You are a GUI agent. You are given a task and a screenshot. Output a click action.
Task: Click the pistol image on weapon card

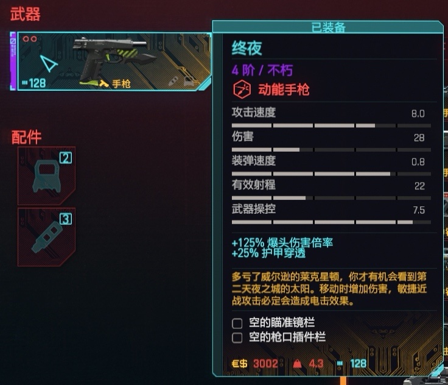[x=114, y=58]
